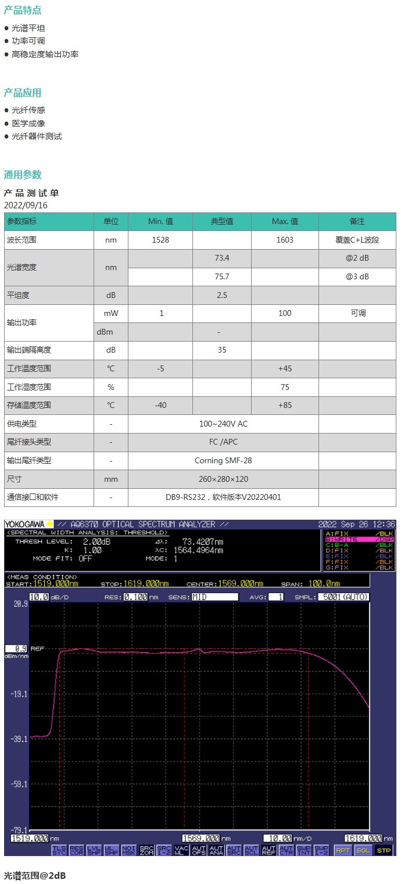The image size is (401, 884).
Task: Click the CENTER 1569.000nm condition value
Action: coord(241,583)
